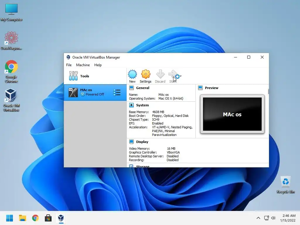Click the network tray icon

(x=266, y=218)
